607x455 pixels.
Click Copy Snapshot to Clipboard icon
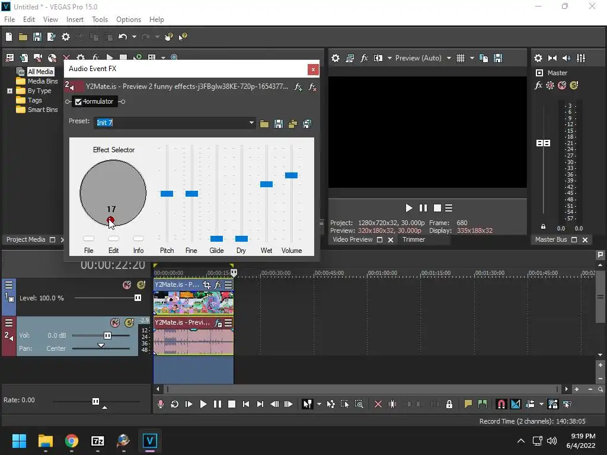pyautogui.click(x=484, y=58)
